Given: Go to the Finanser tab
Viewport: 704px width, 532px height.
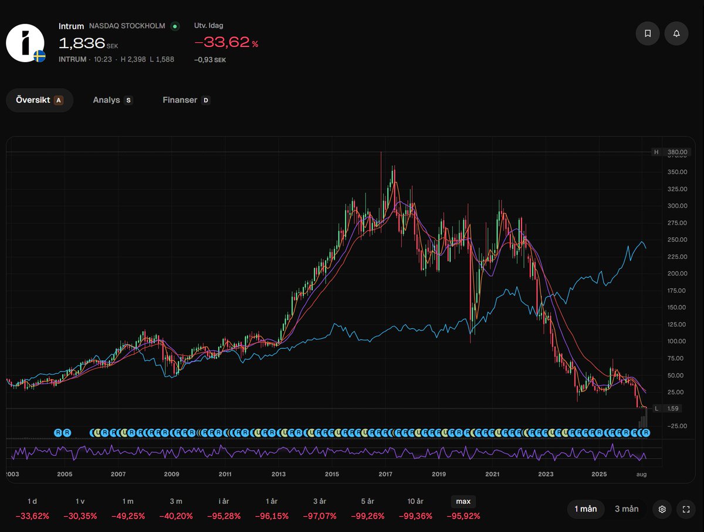Looking at the screenshot, I should tap(186, 100).
